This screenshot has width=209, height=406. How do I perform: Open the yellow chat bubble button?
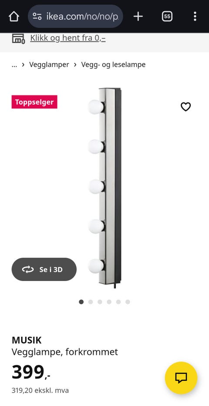click(x=181, y=378)
